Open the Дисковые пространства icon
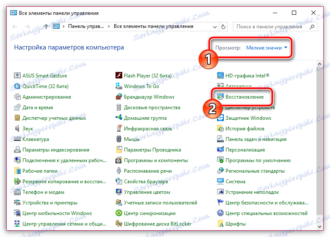The image size is (330, 237). click(119, 107)
